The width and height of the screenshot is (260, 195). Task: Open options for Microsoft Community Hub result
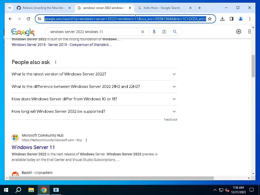[x=86, y=140]
